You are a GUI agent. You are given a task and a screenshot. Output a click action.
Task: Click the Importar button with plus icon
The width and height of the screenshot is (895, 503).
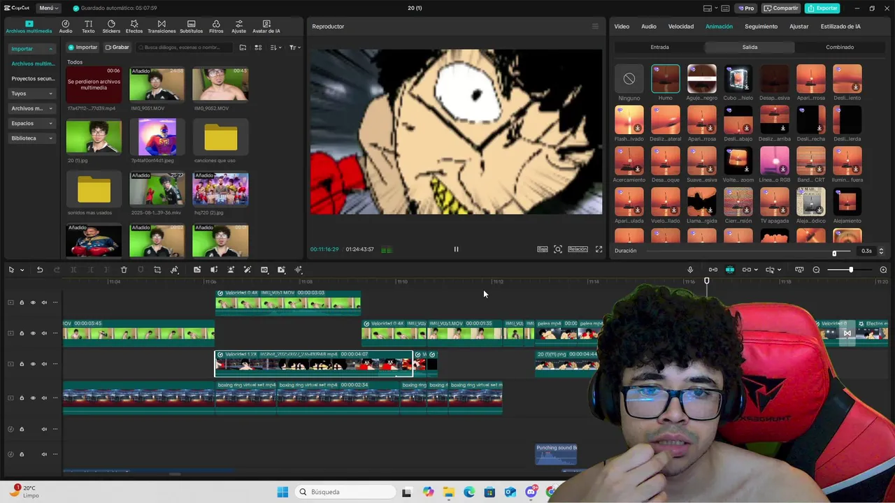pyautogui.click(x=83, y=48)
